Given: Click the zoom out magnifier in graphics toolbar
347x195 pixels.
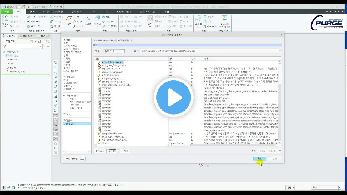Looking at the screenshot, I should pyautogui.click(x=56, y=72).
